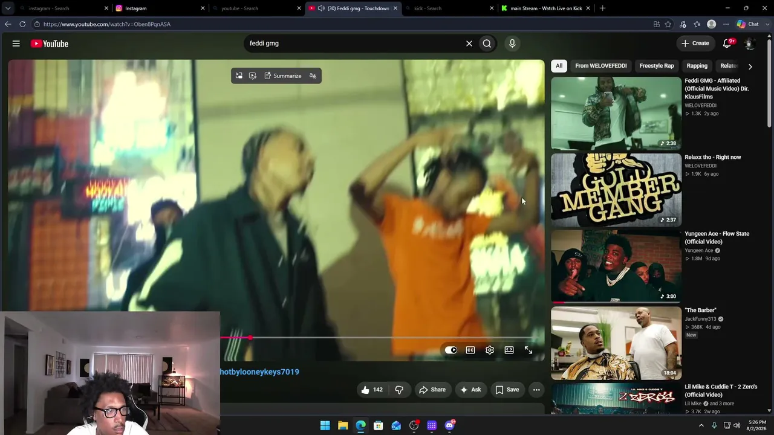This screenshot has width=774, height=435.
Task: Open the browser profile icon
Action: [x=712, y=24]
